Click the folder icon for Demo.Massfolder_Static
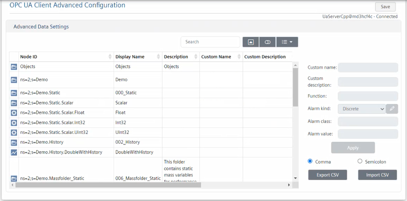 [x=14, y=178]
